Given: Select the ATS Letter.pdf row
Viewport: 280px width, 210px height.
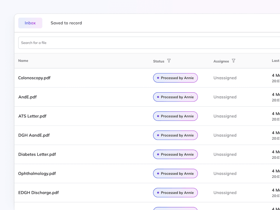Looking at the screenshot, I should [x=32, y=116].
